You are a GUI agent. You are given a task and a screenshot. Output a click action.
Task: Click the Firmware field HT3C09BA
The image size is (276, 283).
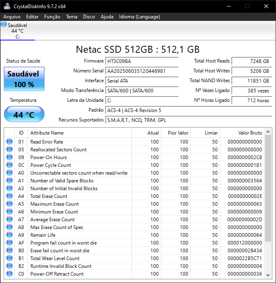[142, 61]
